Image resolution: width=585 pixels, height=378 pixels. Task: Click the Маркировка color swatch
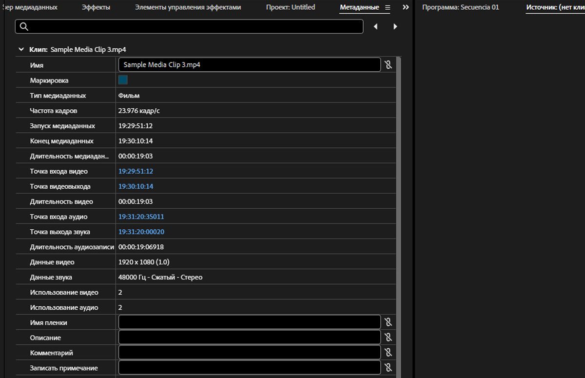[123, 80]
